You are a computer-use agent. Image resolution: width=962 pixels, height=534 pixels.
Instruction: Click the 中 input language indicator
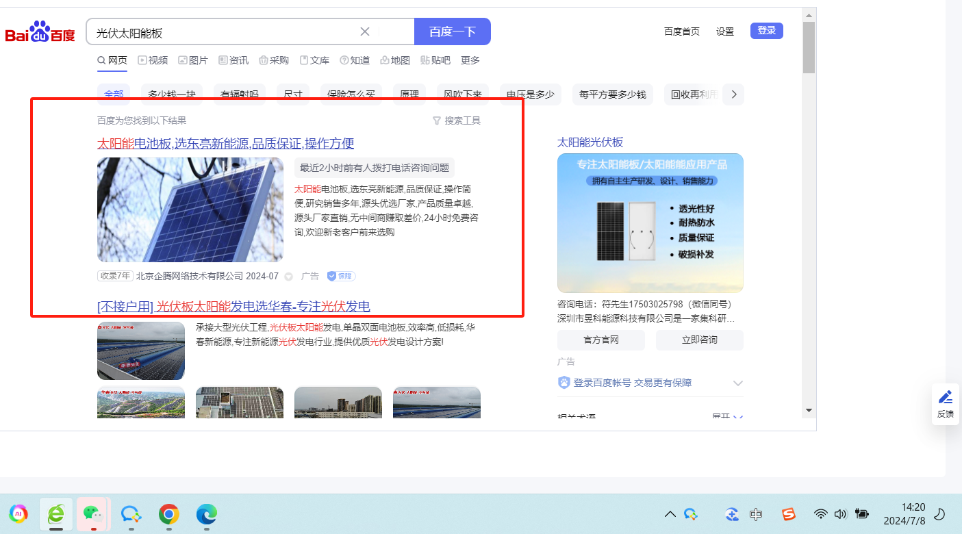click(x=756, y=514)
